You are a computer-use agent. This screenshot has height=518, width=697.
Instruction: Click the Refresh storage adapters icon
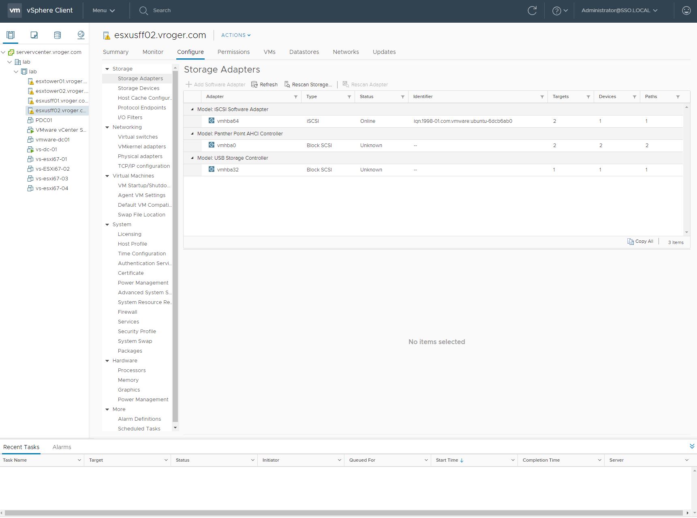pyautogui.click(x=254, y=84)
